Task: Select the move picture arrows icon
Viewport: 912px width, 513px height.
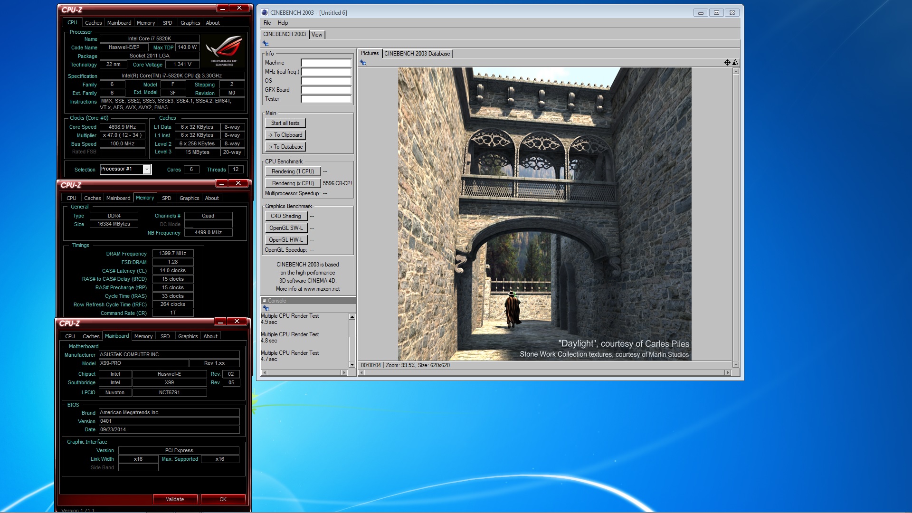Action: coord(727,63)
